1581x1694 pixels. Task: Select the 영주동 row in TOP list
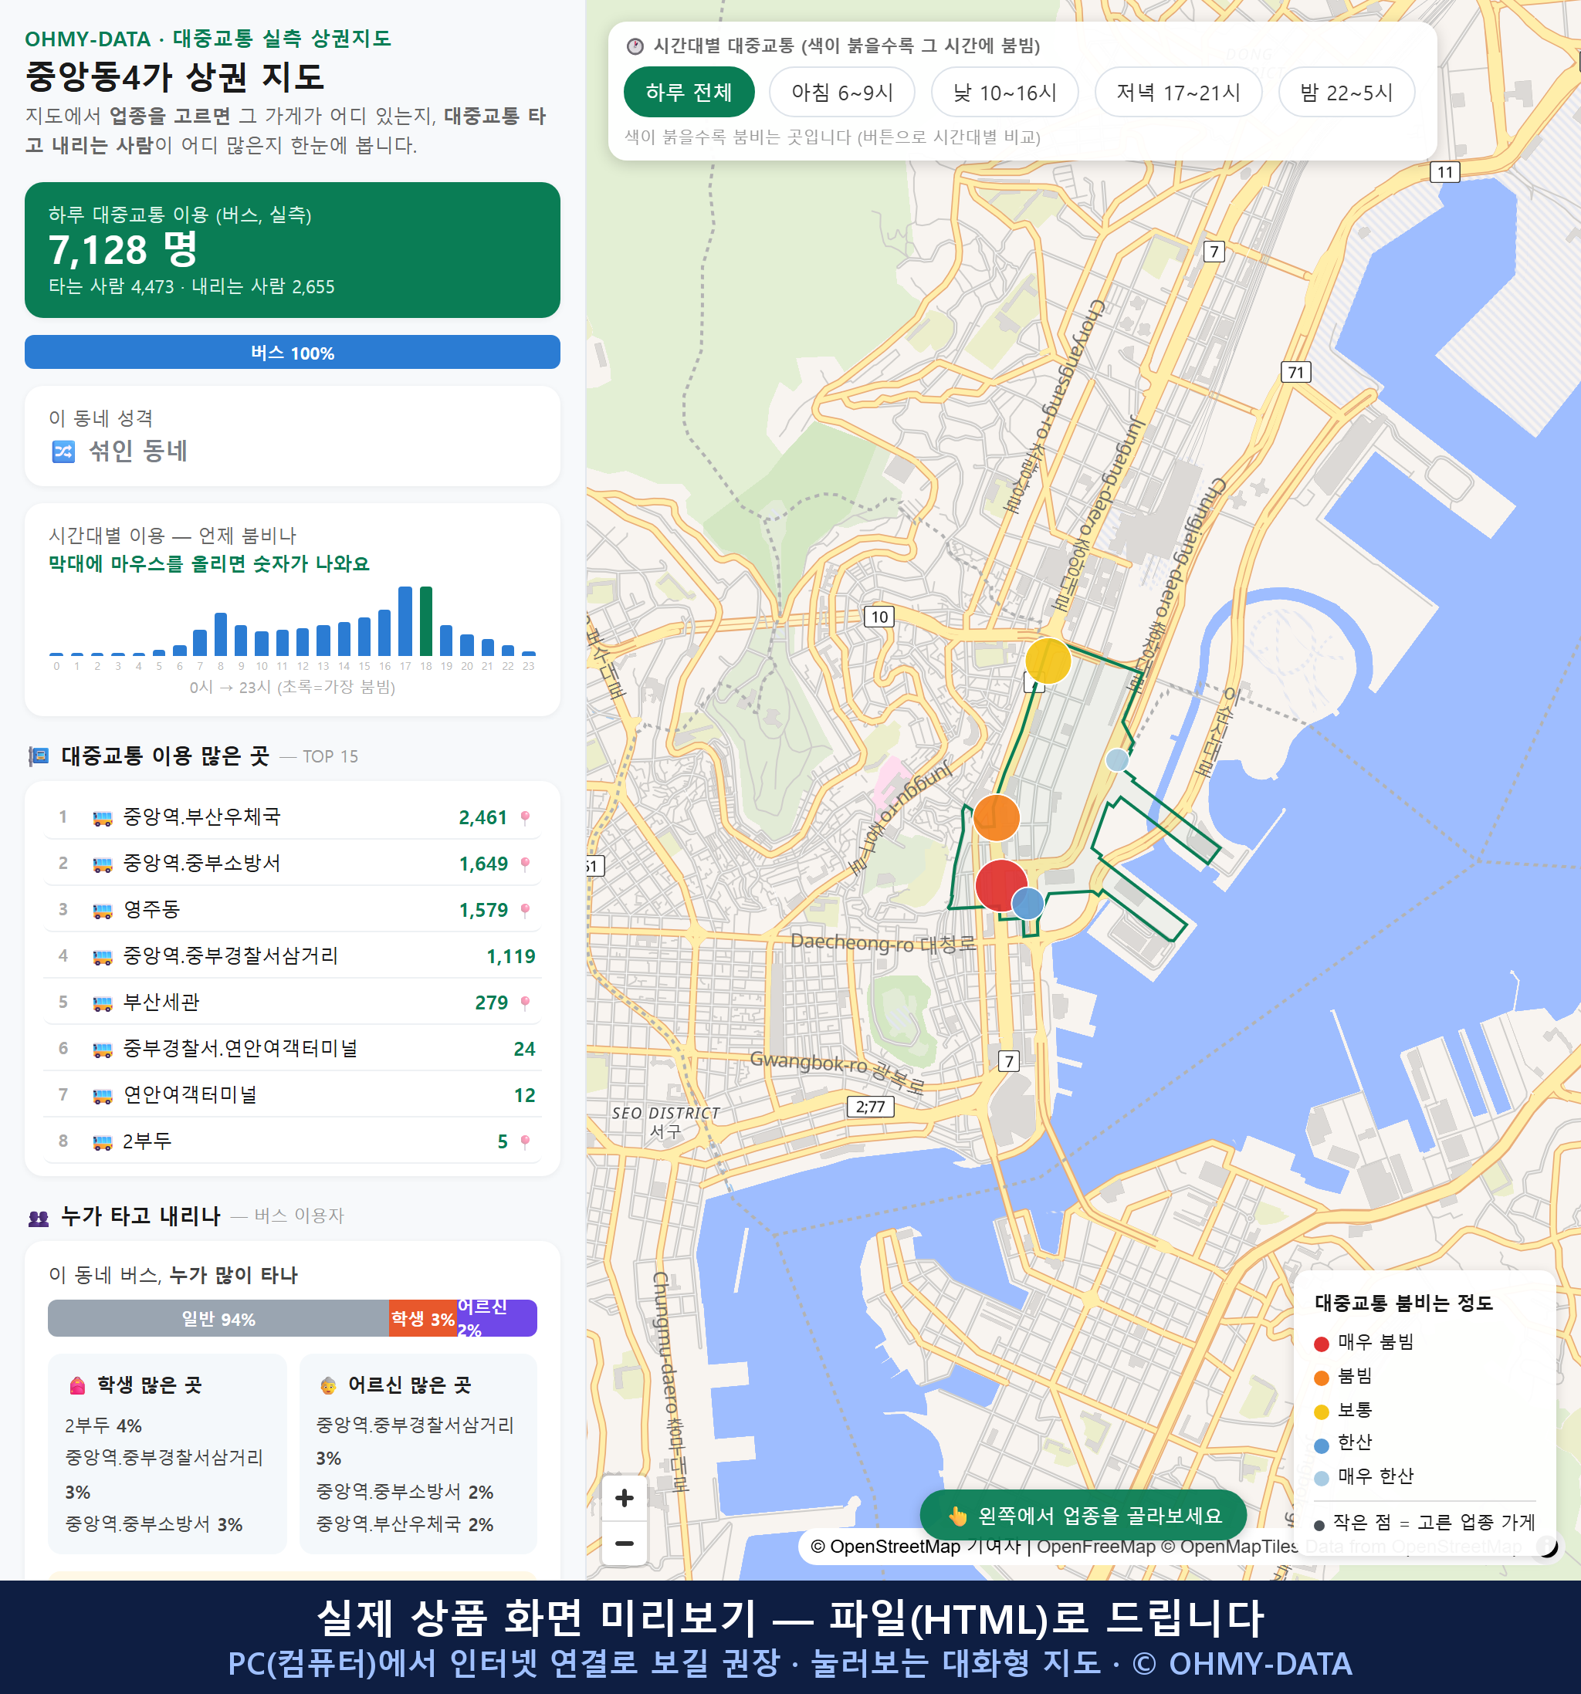tap(293, 909)
